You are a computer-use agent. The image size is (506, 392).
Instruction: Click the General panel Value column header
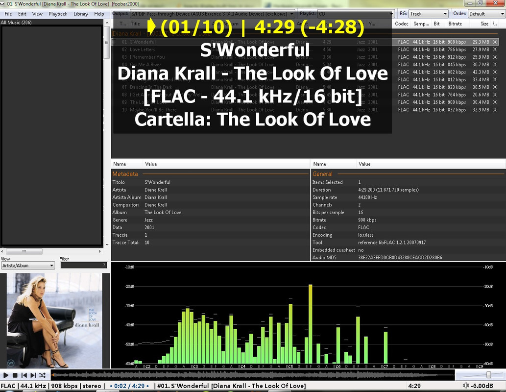coord(364,164)
